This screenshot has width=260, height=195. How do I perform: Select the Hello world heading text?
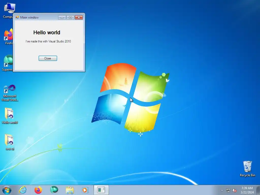[47, 32]
